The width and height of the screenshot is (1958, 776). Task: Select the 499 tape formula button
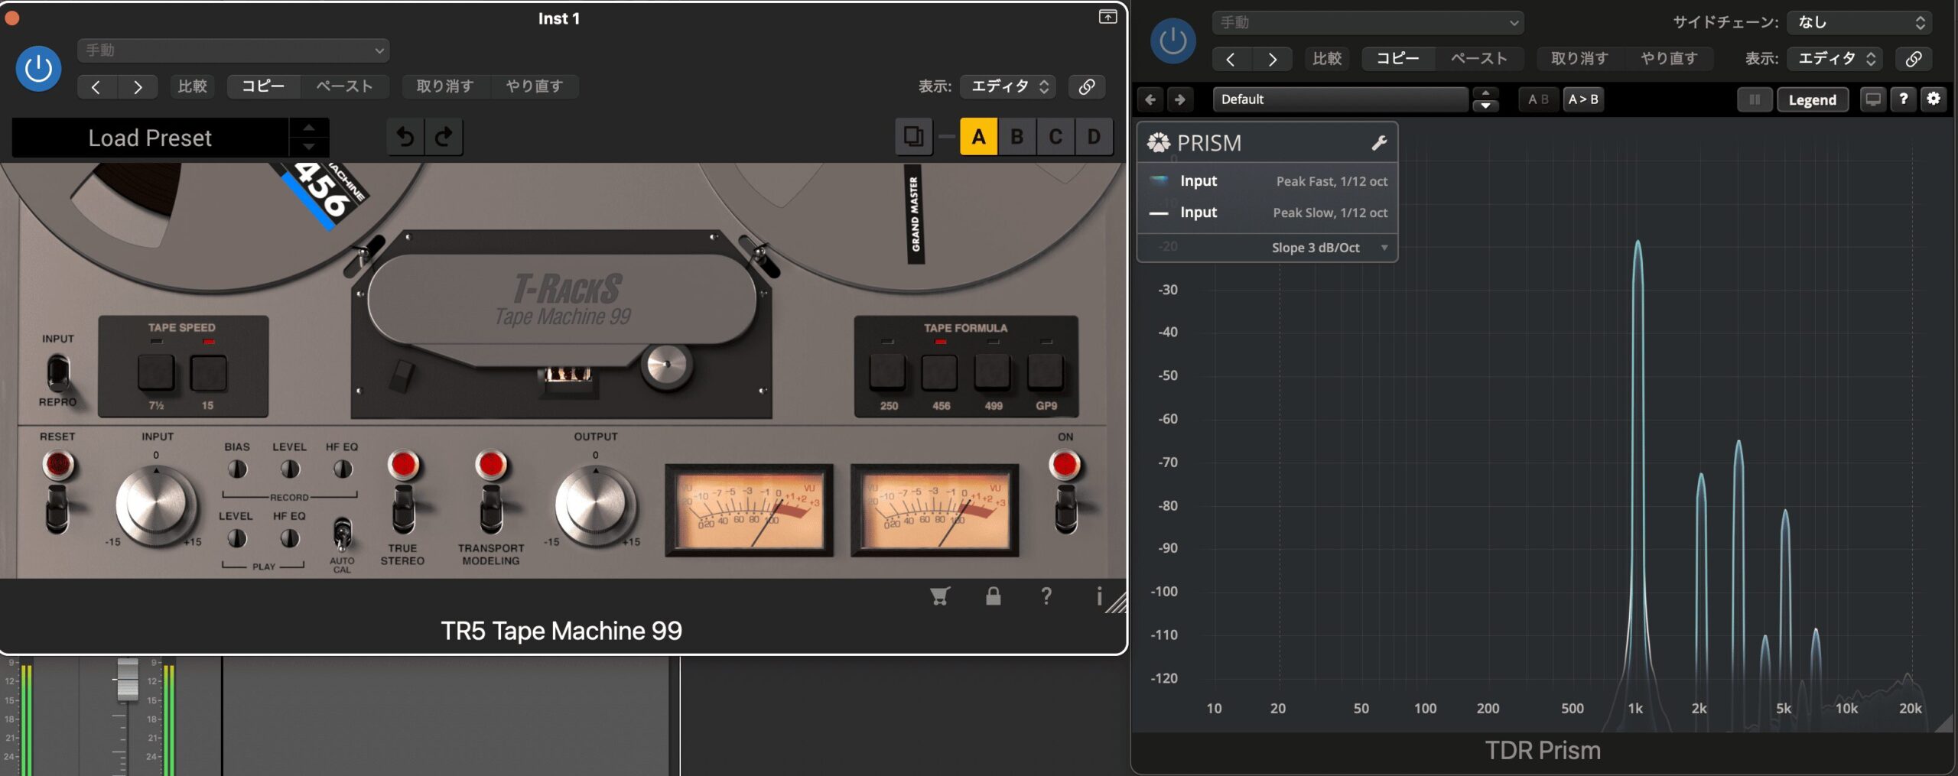pos(992,373)
